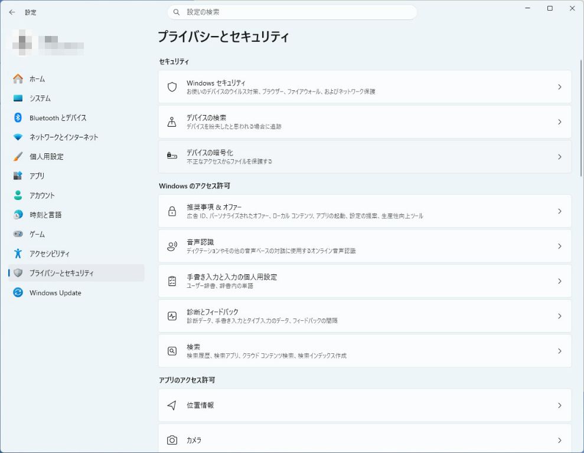Image resolution: width=584 pixels, height=453 pixels.
Task: Open 診断とフィードバック settings title
Action: click(x=213, y=312)
